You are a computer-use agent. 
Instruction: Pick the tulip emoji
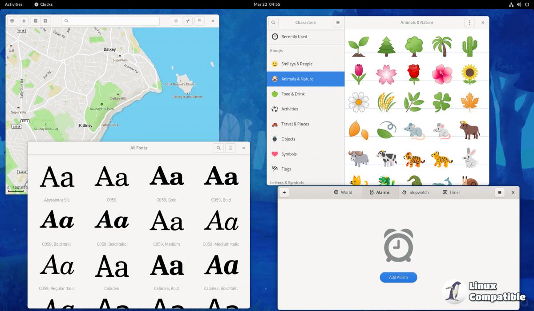[x=358, y=74]
